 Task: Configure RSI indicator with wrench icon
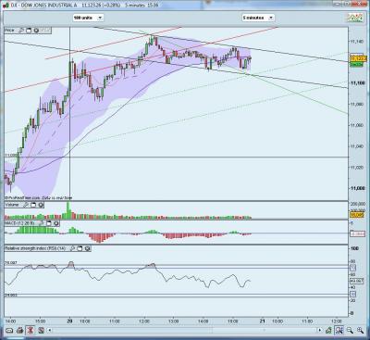pyautogui.click(x=73, y=248)
